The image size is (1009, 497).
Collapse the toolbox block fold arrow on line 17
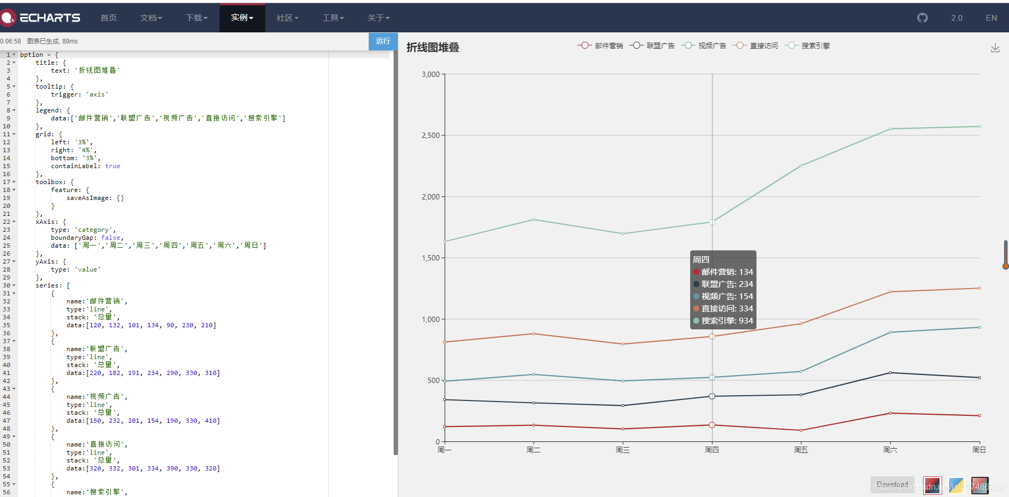pos(14,182)
